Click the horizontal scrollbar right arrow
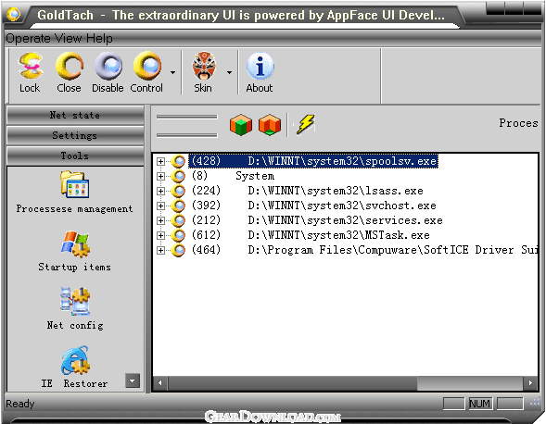 point(530,383)
